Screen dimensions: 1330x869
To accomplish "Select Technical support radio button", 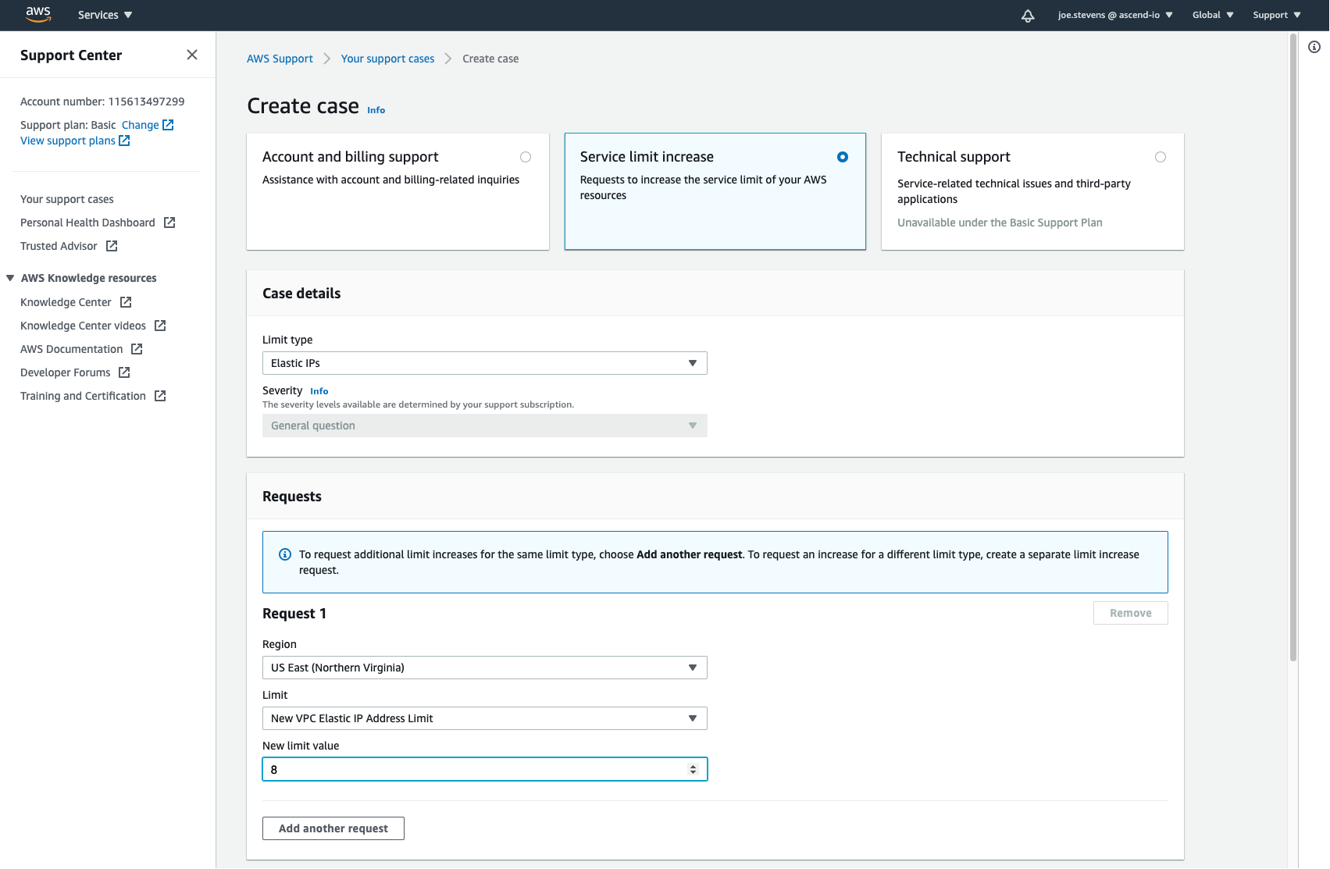I will pyautogui.click(x=1161, y=157).
